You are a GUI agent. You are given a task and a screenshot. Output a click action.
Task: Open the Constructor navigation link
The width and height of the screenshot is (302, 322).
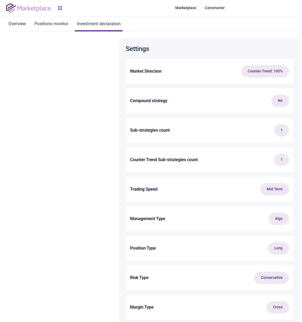pos(215,8)
